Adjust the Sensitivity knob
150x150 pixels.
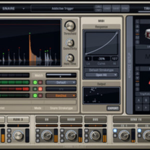[70, 43]
